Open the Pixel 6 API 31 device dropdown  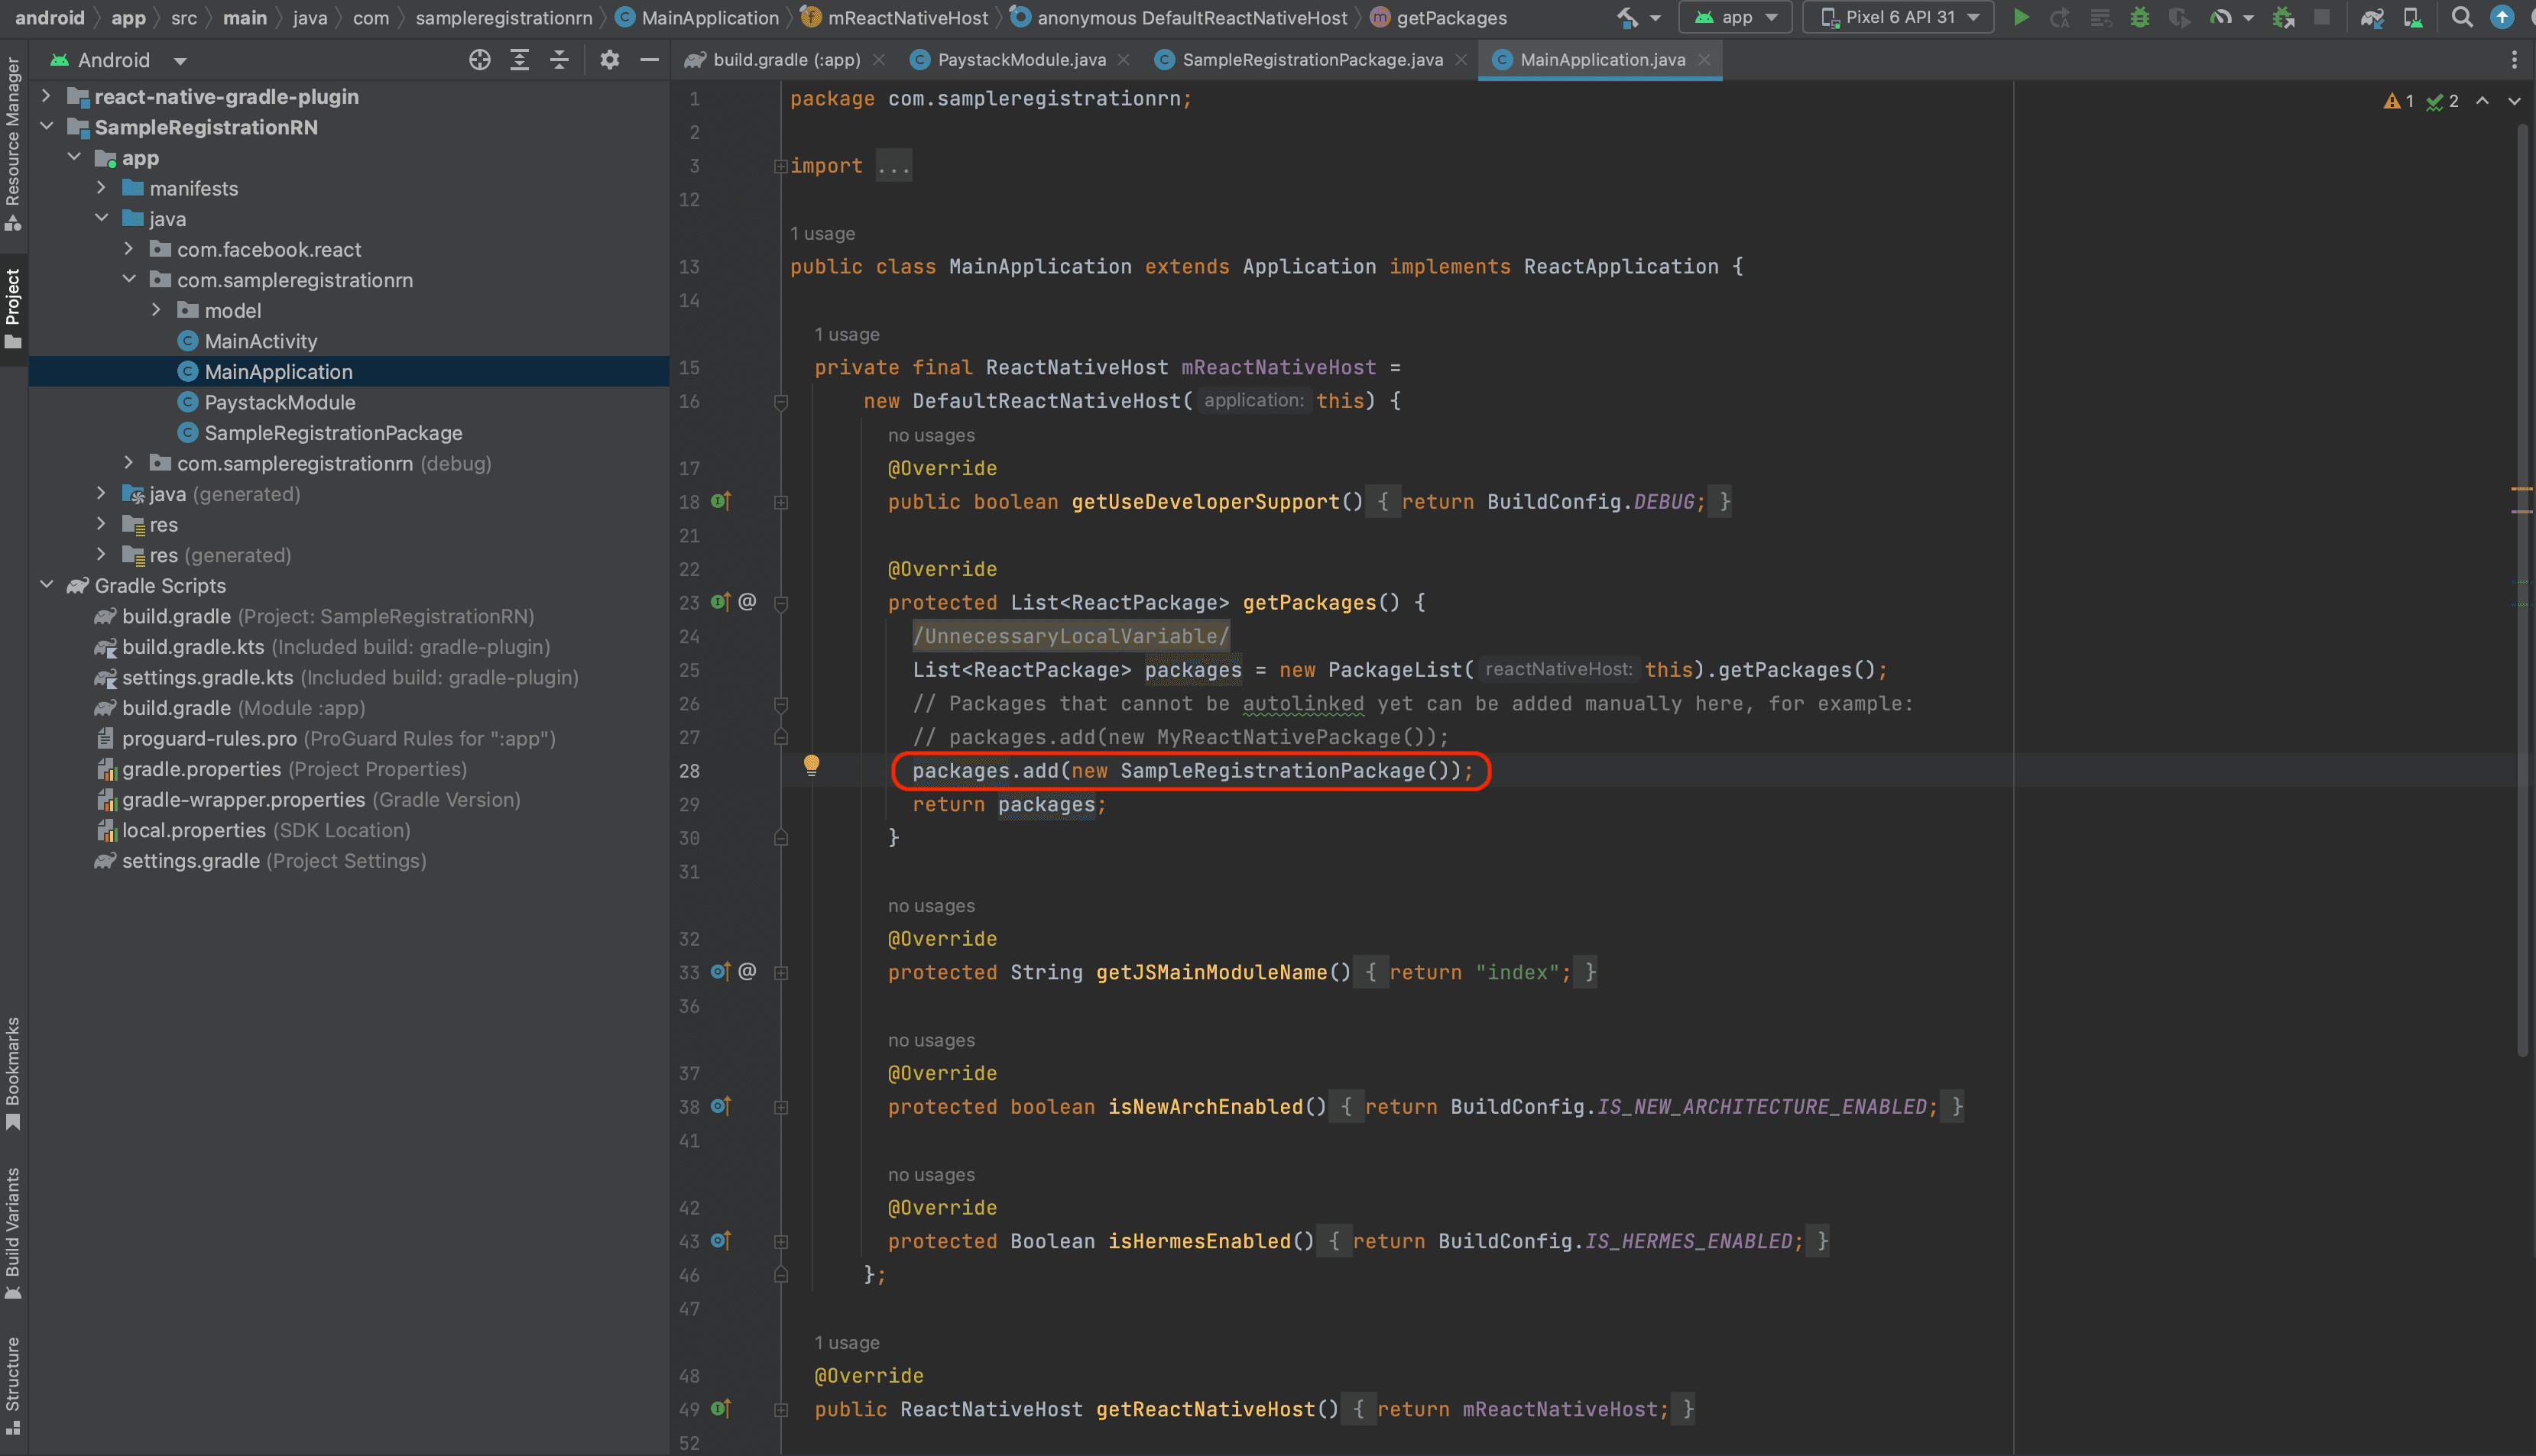tap(1898, 17)
